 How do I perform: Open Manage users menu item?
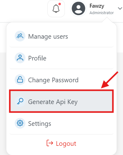coord(61,36)
